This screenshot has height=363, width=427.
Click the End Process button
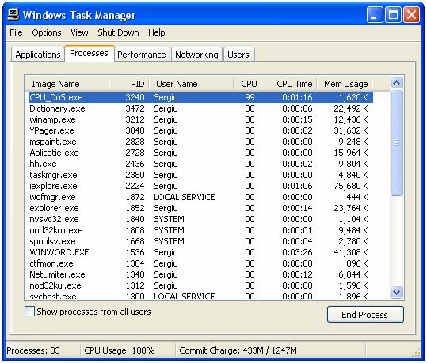click(x=365, y=315)
